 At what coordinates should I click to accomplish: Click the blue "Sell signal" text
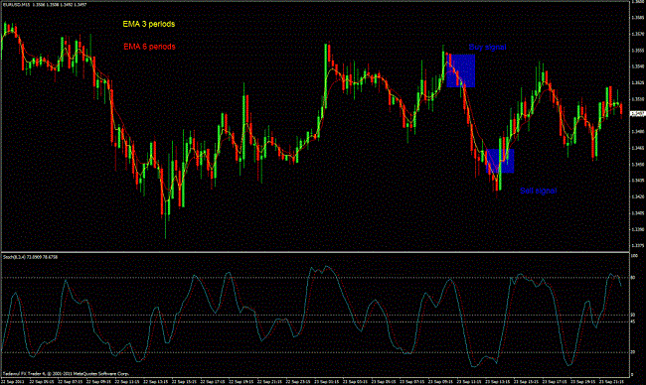[x=538, y=191]
